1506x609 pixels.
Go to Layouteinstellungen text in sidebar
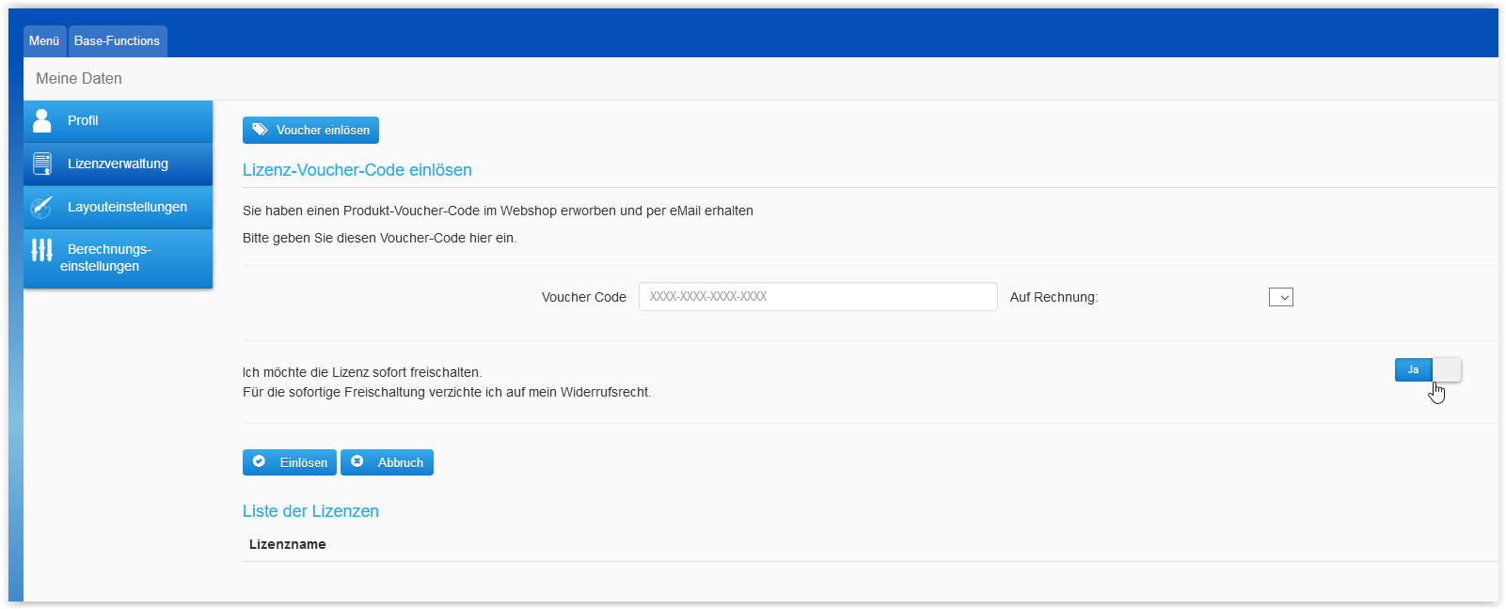pos(127,207)
